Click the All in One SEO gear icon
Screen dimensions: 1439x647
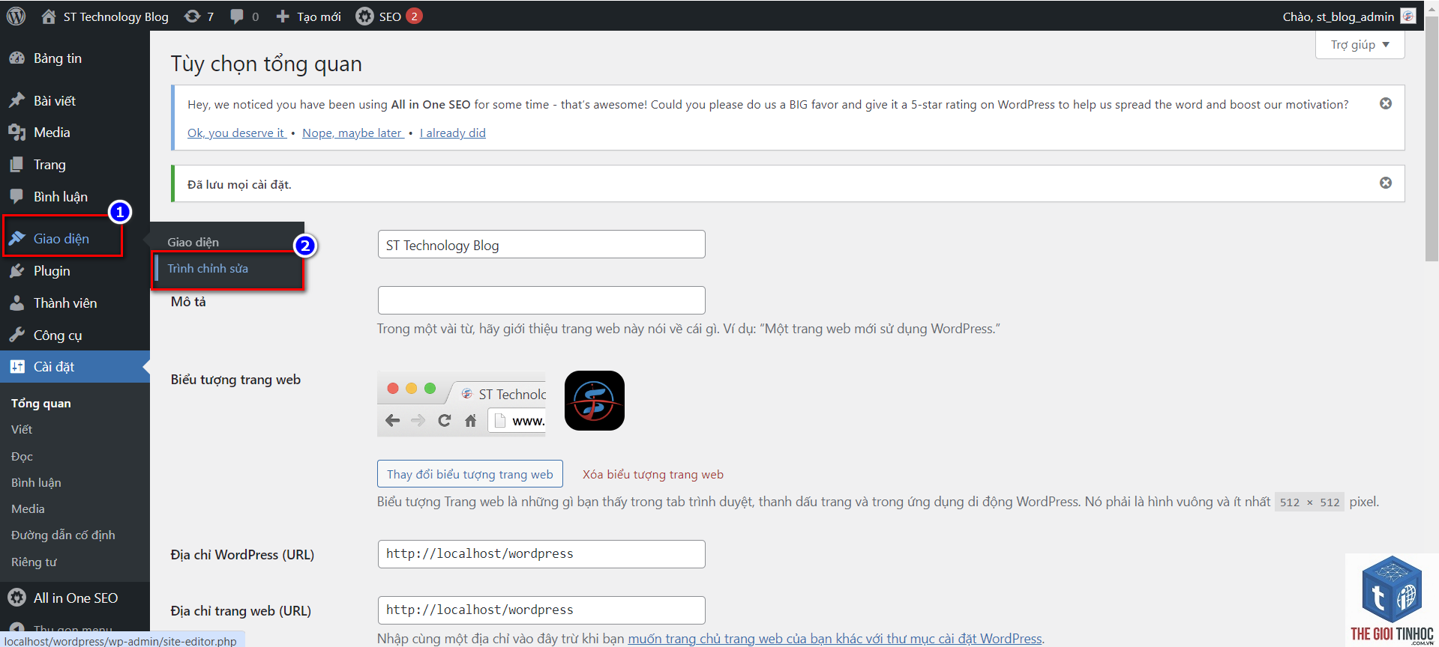click(x=16, y=598)
